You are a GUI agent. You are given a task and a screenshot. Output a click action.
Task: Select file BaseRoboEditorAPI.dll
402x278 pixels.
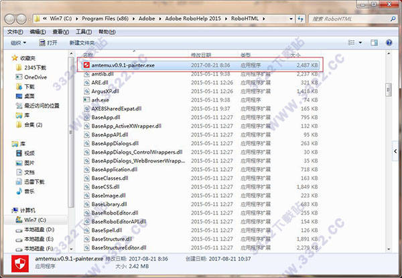click(x=119, y=222)
